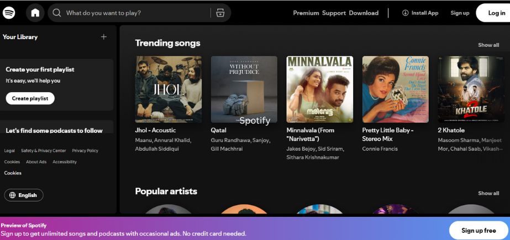The height and width of the screenshot is (240, 510).
Task: Click the white Cookies link
Action: click(13, 173)
